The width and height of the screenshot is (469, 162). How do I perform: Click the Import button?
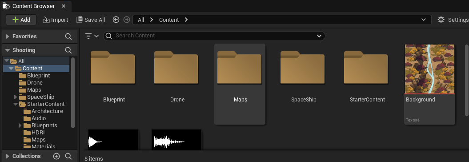(x=55, y=20)
